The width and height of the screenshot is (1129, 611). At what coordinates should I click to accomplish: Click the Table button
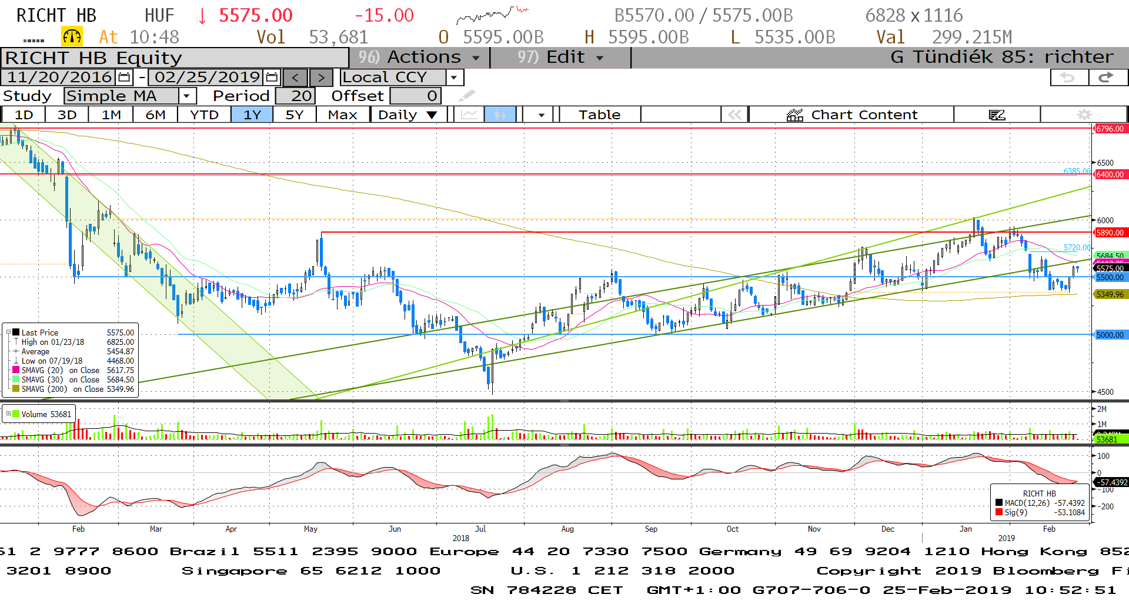[x=600, y=115]
